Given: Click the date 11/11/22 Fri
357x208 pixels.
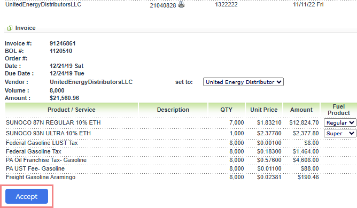Looking at the screenshot, I should pyautogui.click(x=308, y=5).
